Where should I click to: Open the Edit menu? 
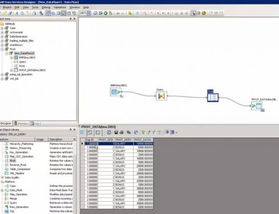point(17,7)
